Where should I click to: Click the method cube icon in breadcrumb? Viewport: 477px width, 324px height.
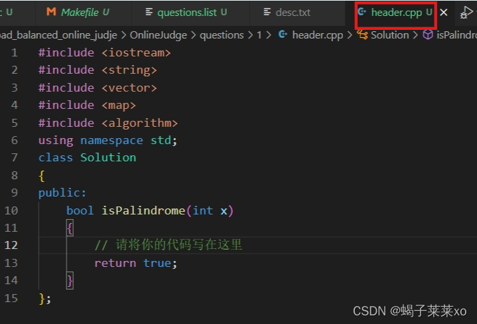pos(428,35)
